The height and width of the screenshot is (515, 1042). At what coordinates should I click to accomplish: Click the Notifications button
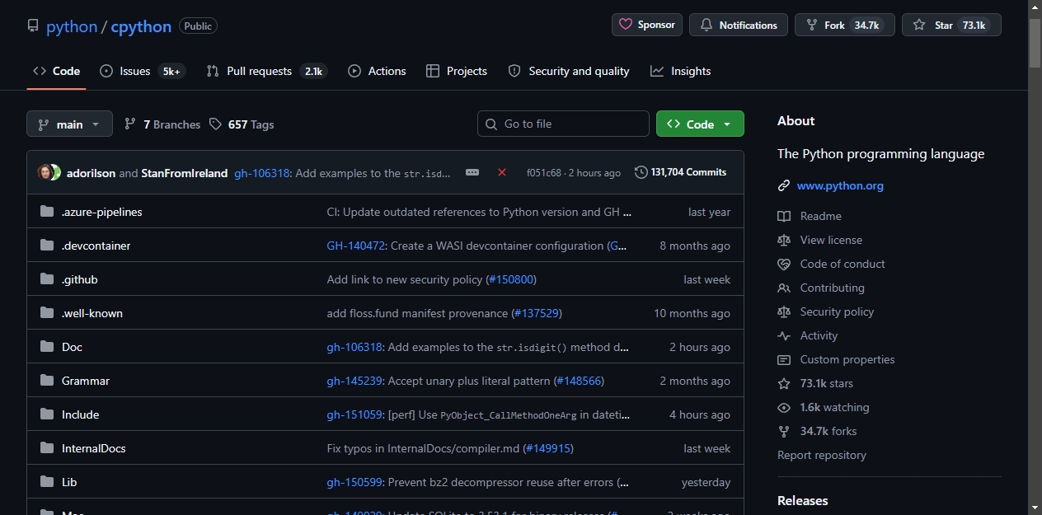point(739,25)
